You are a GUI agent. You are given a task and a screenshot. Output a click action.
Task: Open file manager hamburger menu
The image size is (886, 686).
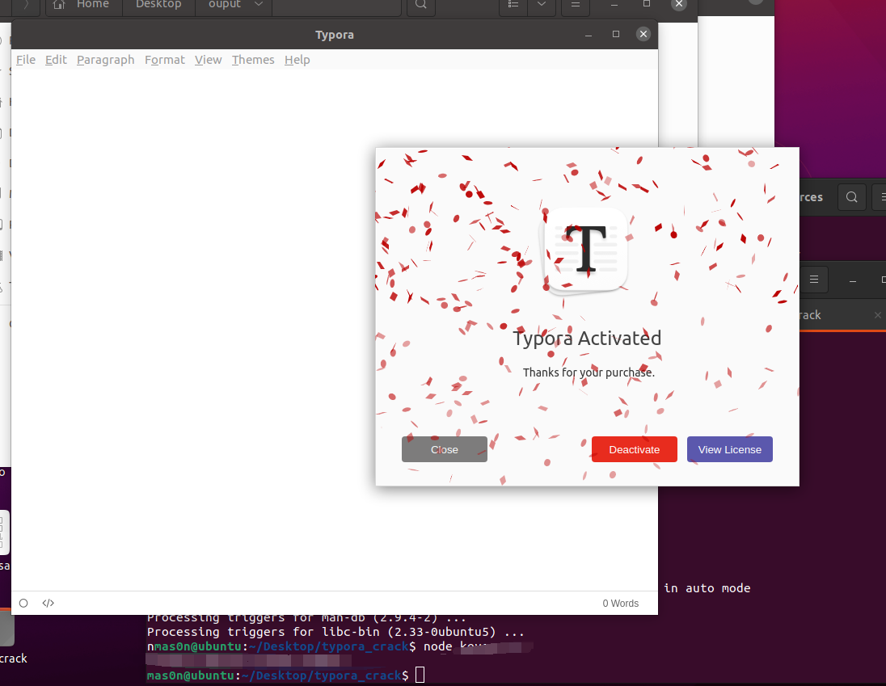(x=576, y=5)
